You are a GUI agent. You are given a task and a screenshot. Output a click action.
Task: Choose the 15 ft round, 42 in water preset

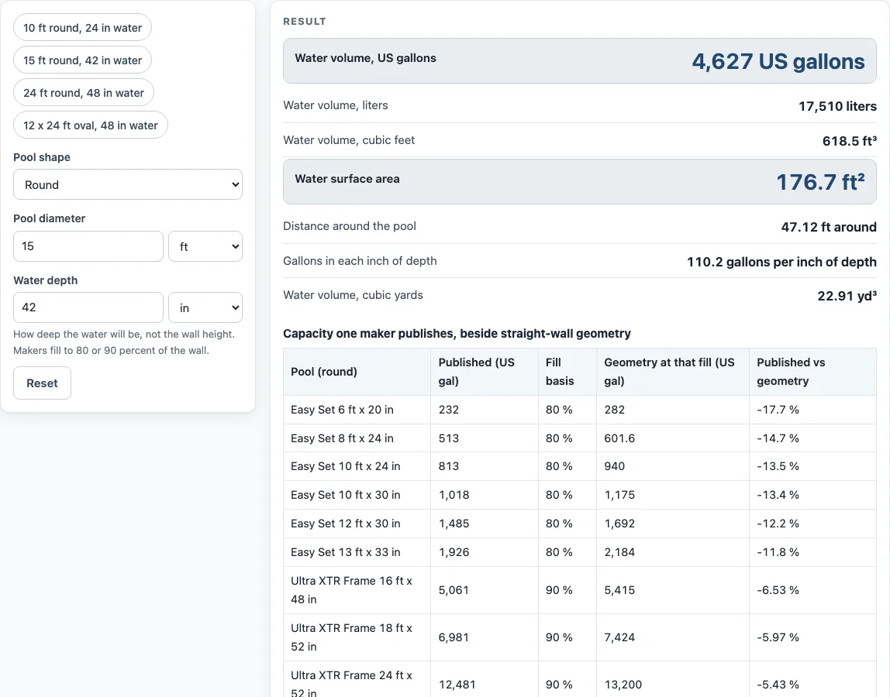point(82,60)
